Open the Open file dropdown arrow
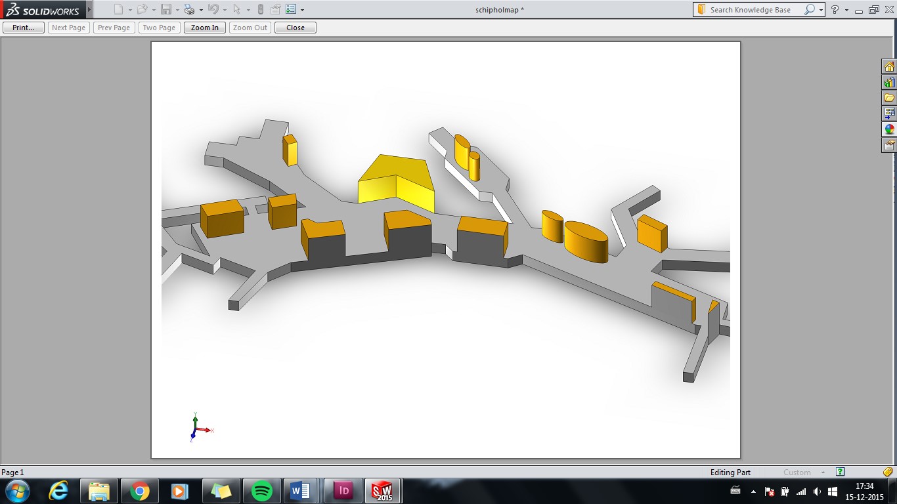Image resolution: width=897 pixels, height=504 pixels. [x=154, y=10]
